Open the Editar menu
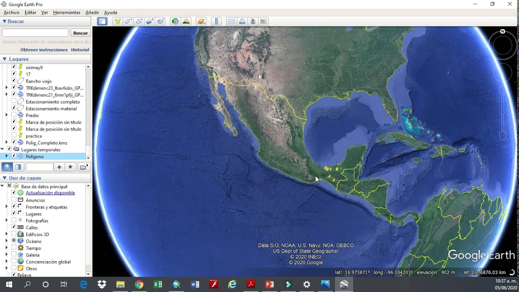 (x=30, y=13)
